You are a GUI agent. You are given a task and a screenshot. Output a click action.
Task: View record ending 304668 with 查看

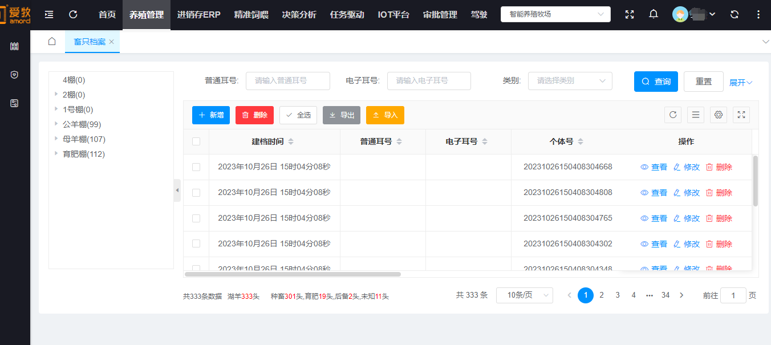click(x=654, y=167)
